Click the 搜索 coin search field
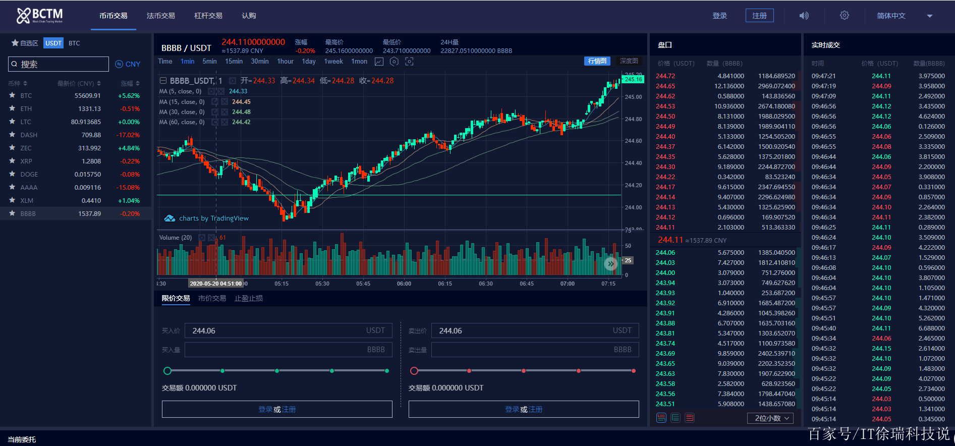Viewport: 955px width, 446px height. 59,64
